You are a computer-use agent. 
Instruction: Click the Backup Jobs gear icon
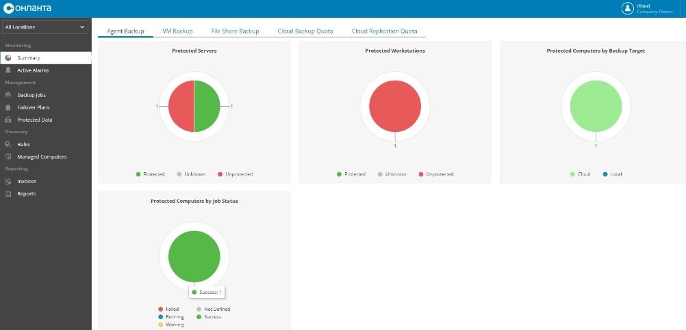[8, 95]
